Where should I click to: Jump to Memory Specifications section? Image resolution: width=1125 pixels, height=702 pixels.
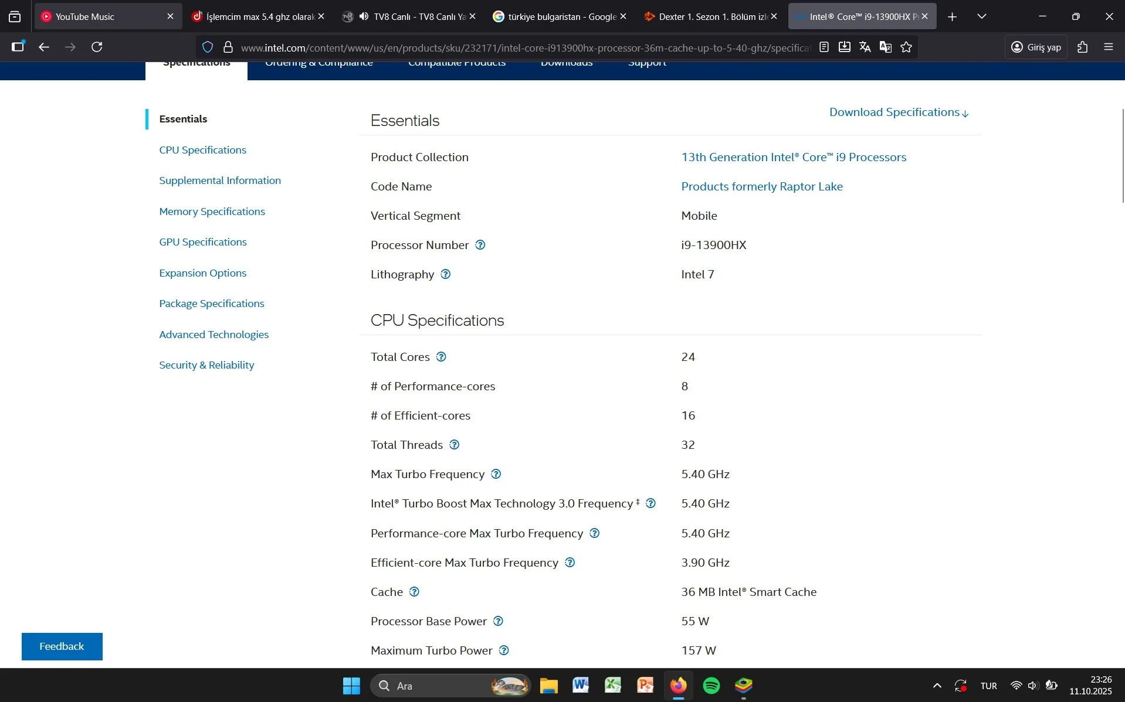(x=212, y=212)
